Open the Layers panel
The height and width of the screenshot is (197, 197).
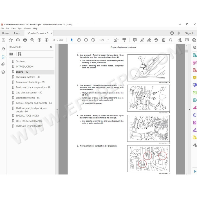coord(3,72)
